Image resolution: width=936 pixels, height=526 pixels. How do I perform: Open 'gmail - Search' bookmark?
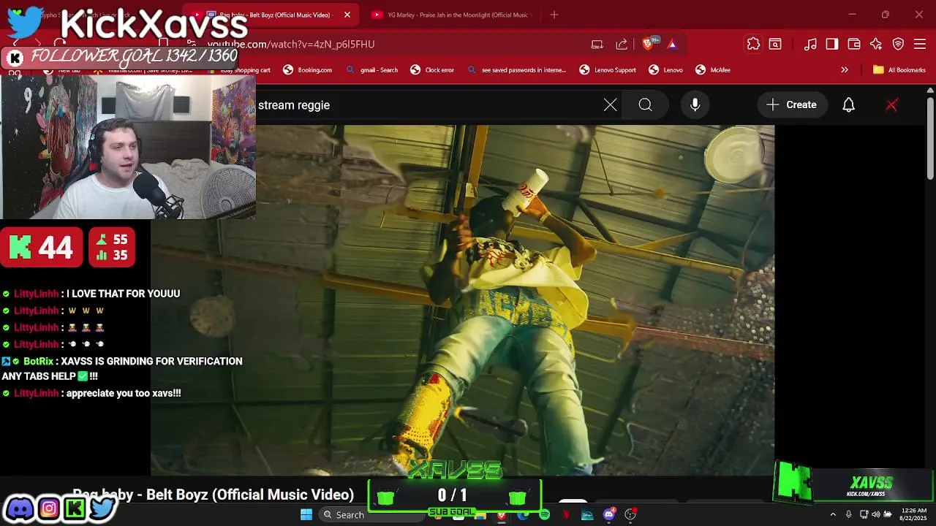(x=371, y=70)
